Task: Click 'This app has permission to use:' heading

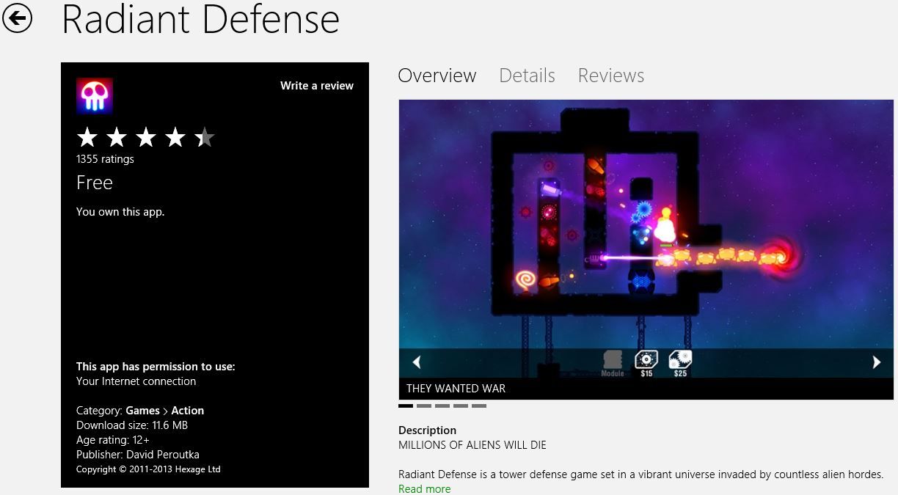Action: [x=156, y=367]
